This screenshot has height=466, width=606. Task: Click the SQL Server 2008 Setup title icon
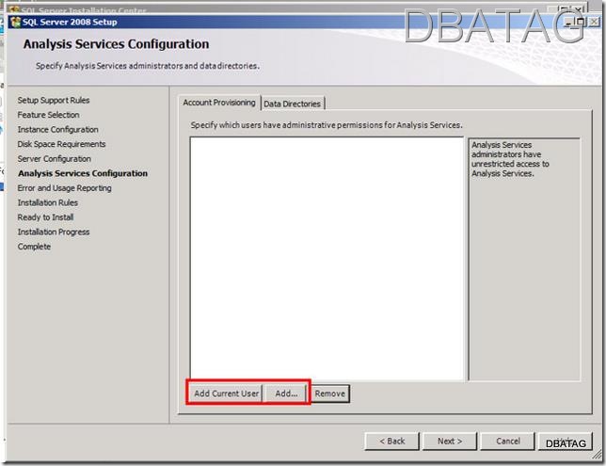coord(15,22)
